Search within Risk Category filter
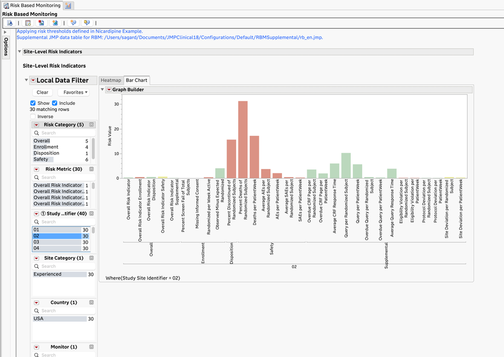 tap(64, 133)
